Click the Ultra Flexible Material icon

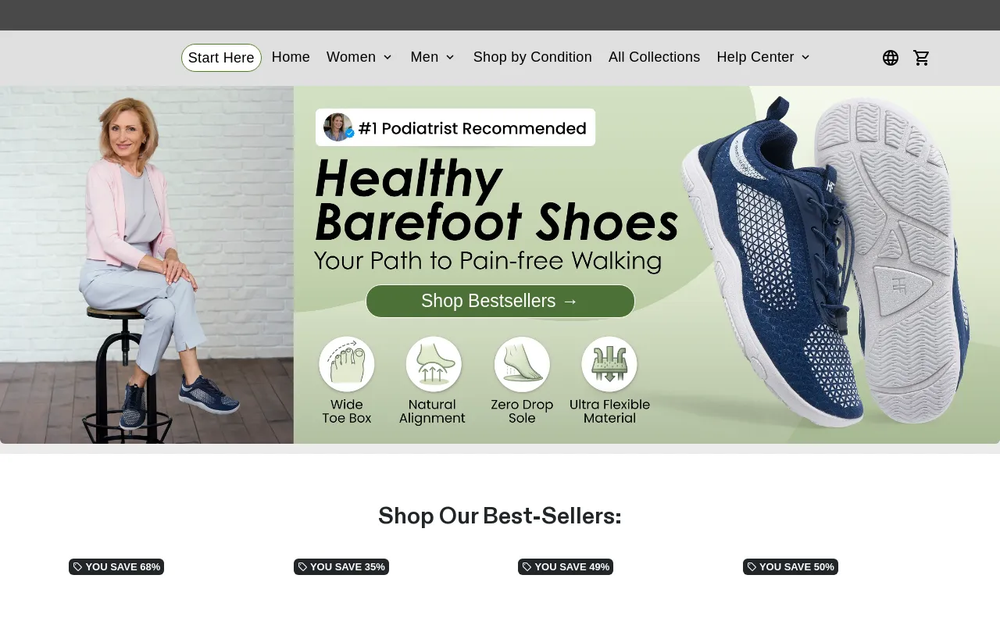pos(609,364)
